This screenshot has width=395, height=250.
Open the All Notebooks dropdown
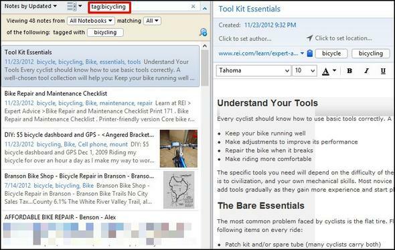(91, 21)
